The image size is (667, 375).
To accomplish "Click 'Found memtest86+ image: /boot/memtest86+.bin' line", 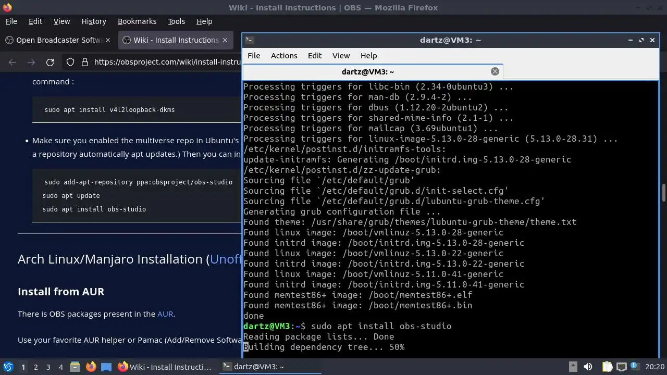I will click(x=358, y=305).
